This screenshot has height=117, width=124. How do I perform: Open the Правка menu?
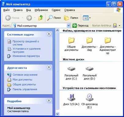(18, 10)
